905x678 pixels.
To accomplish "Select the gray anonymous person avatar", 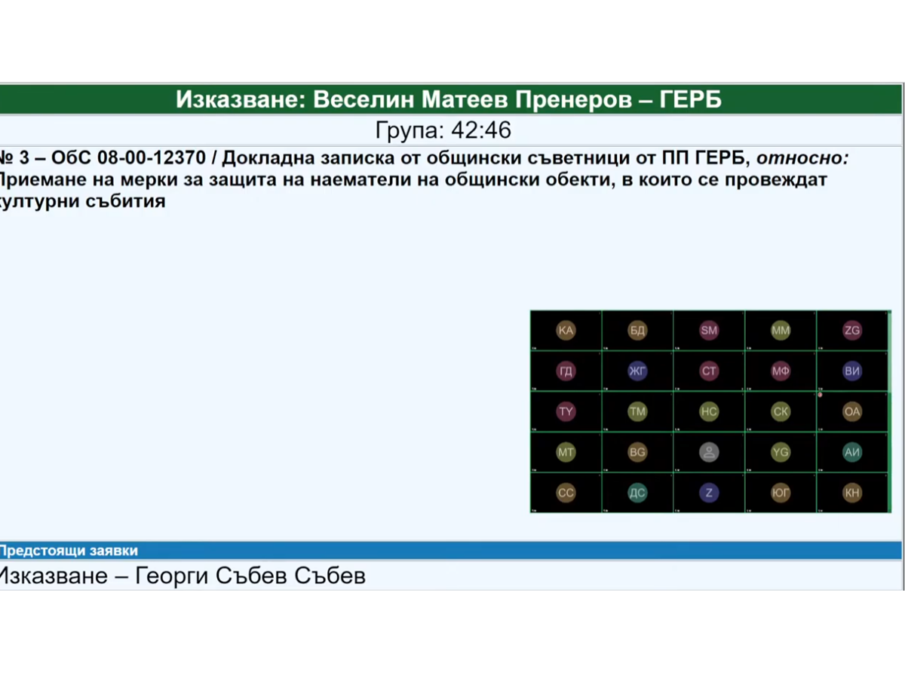I will 709,452.
